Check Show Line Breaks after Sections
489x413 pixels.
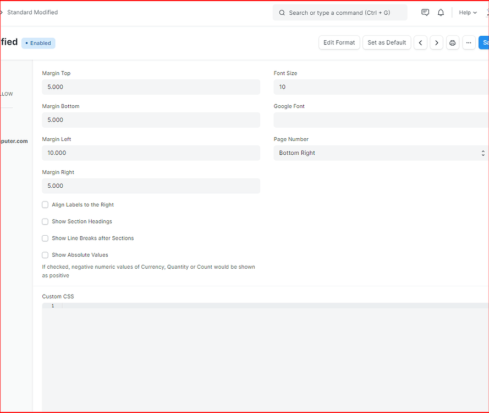tap(45, 238)
